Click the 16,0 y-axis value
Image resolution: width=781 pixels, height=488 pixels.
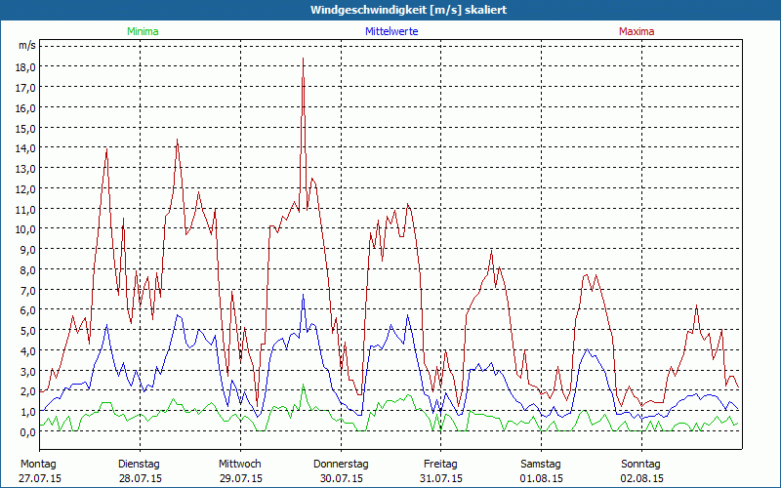(x=26, y=107)
